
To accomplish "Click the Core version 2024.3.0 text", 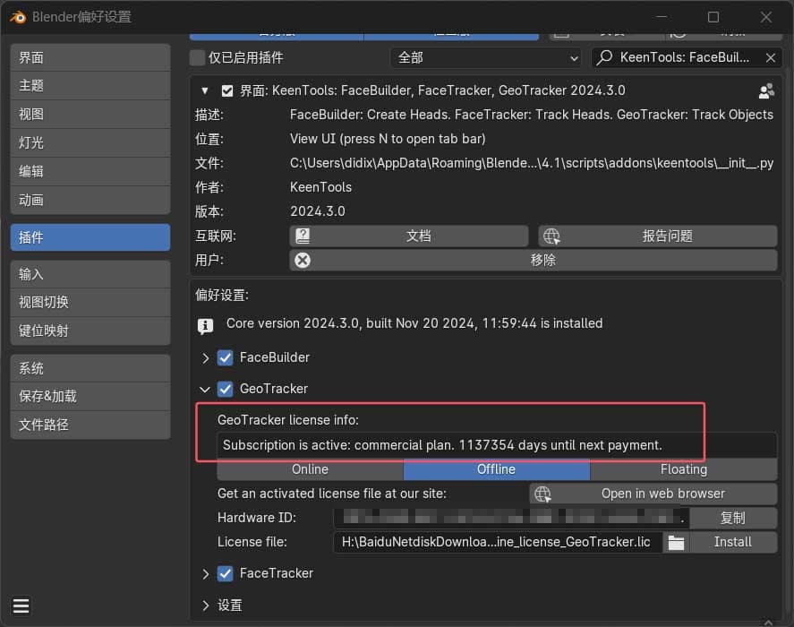I will point(414,323).
